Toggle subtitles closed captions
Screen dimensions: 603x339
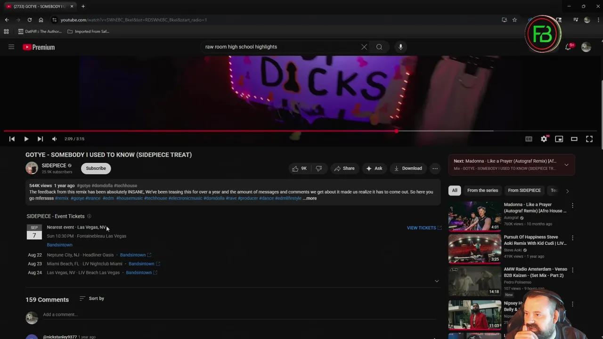[x=529, y=139]
